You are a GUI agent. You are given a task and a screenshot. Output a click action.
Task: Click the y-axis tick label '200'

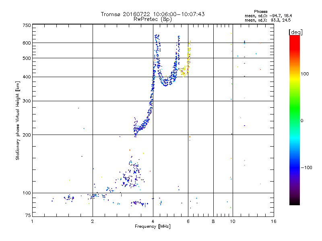pyautogui.click(x=27, y=135)
